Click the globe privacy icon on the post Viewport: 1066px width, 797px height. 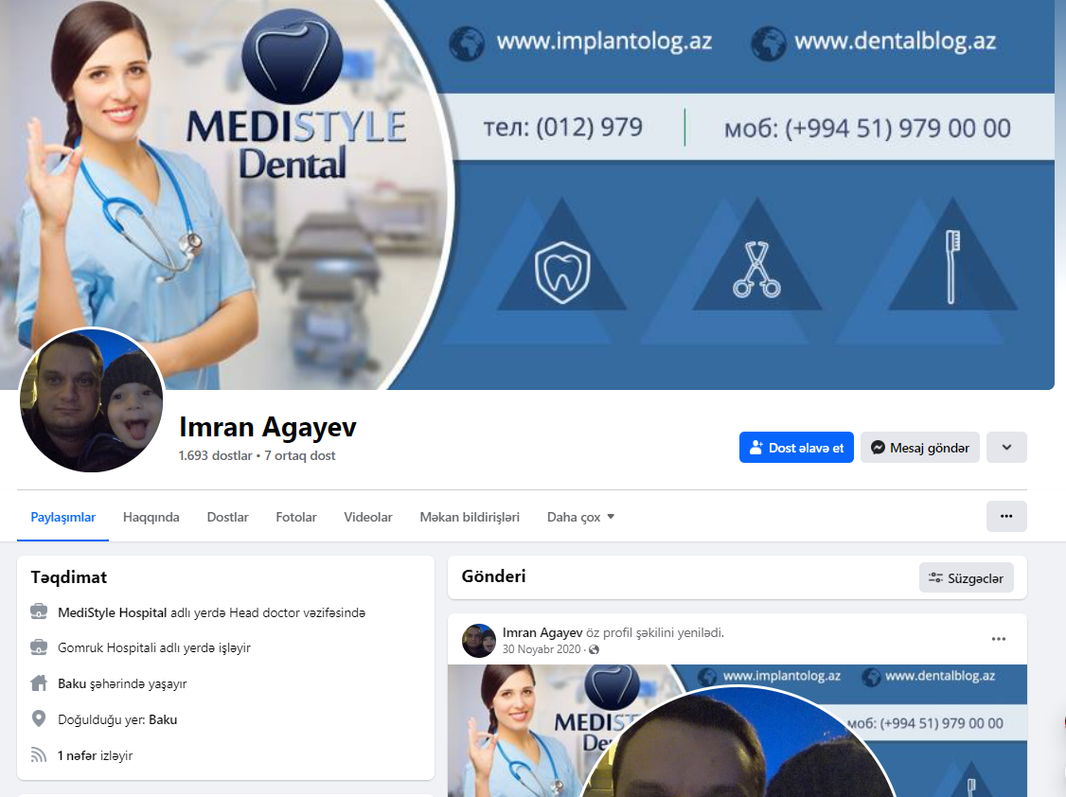click(x=595, y=649)
